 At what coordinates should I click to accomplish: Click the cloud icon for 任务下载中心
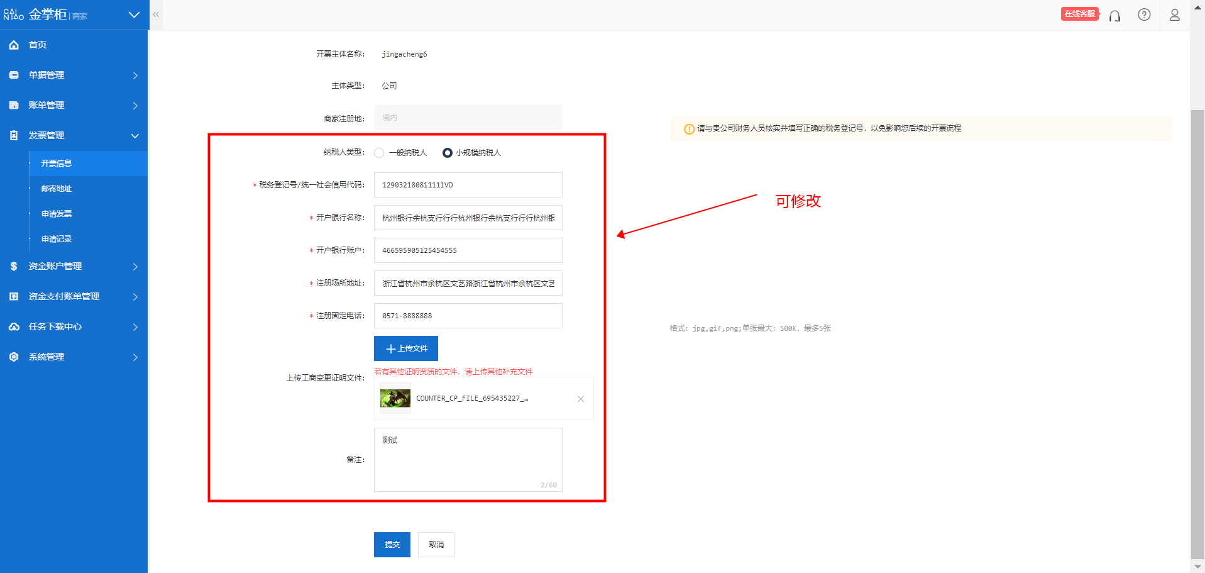[14, 327]
